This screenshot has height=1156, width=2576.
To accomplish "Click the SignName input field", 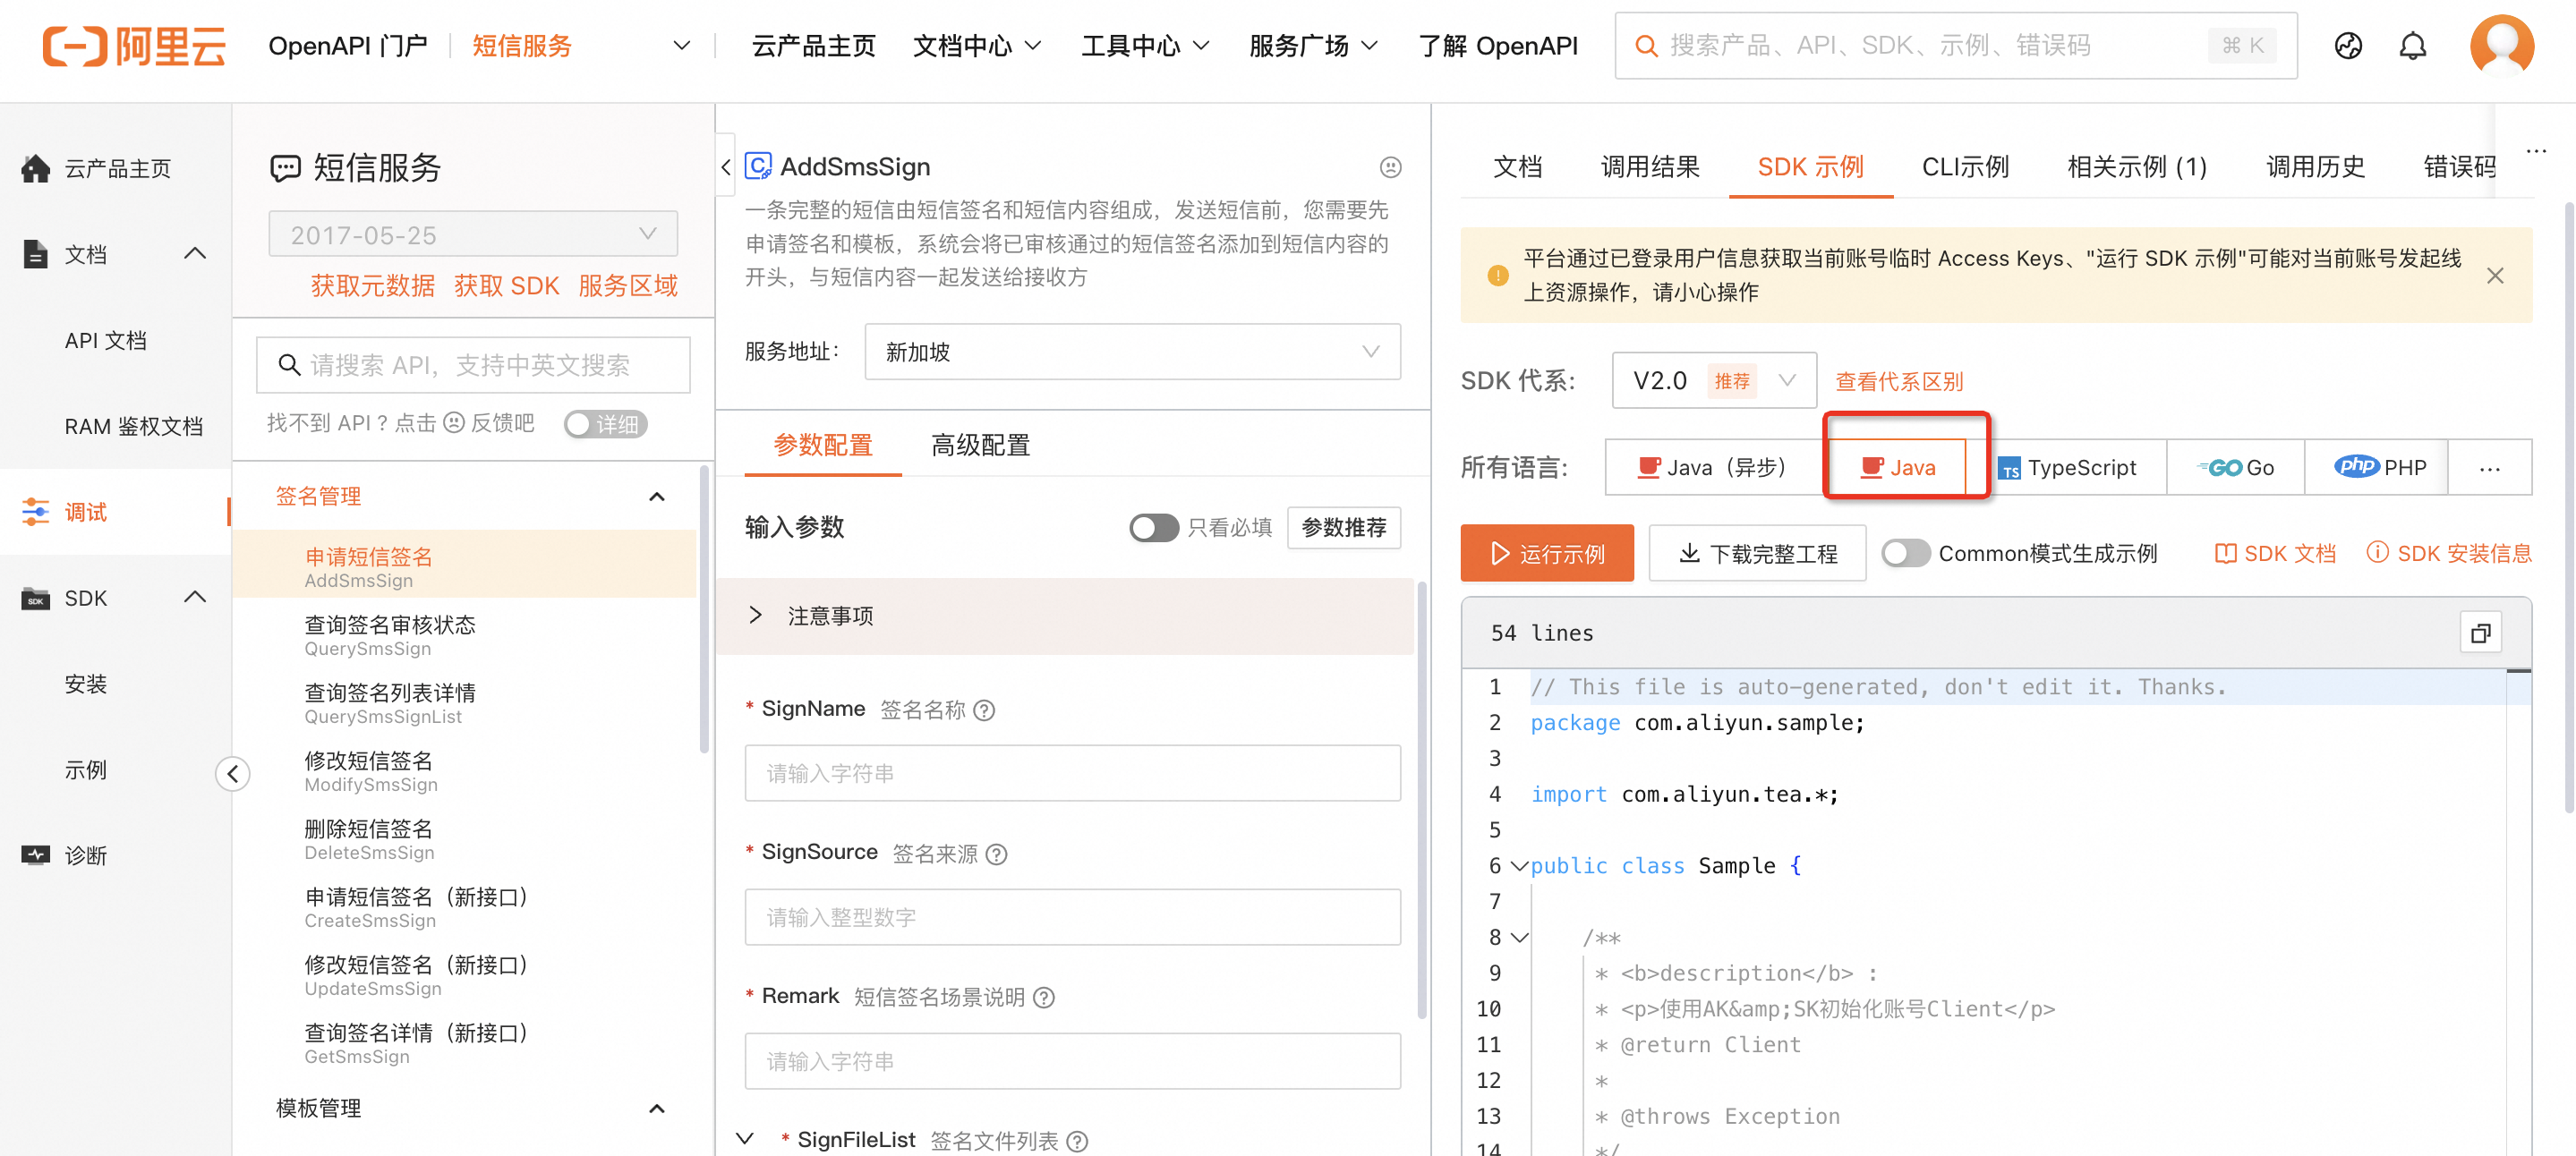I will [1072, 773].
